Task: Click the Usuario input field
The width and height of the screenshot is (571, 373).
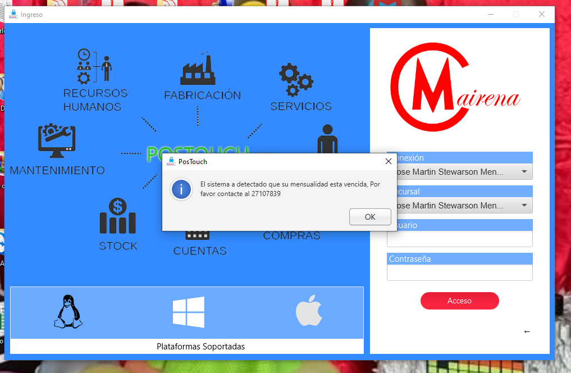Action: click(459, 239)
